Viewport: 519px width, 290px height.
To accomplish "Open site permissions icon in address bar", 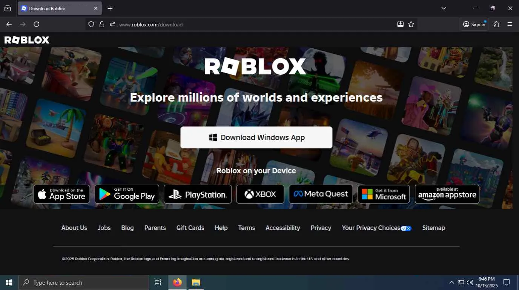I will (112, 24).
